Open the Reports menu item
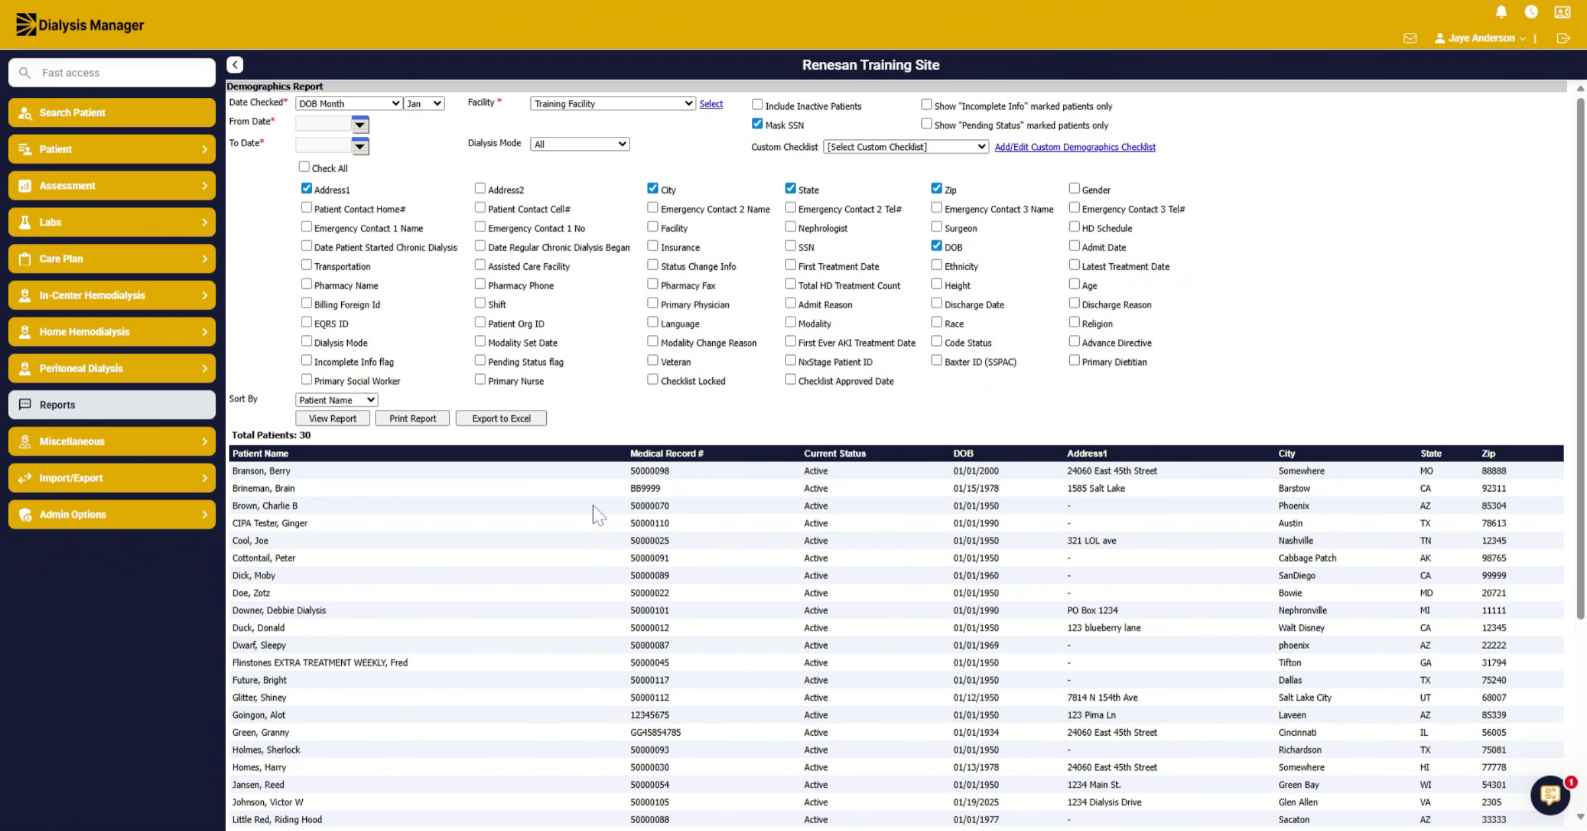 click(112, 405)
